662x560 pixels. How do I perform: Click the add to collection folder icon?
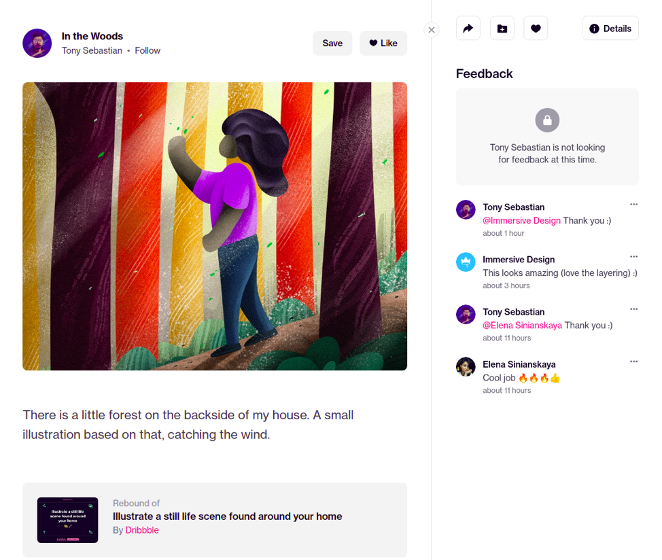[502, 29]
